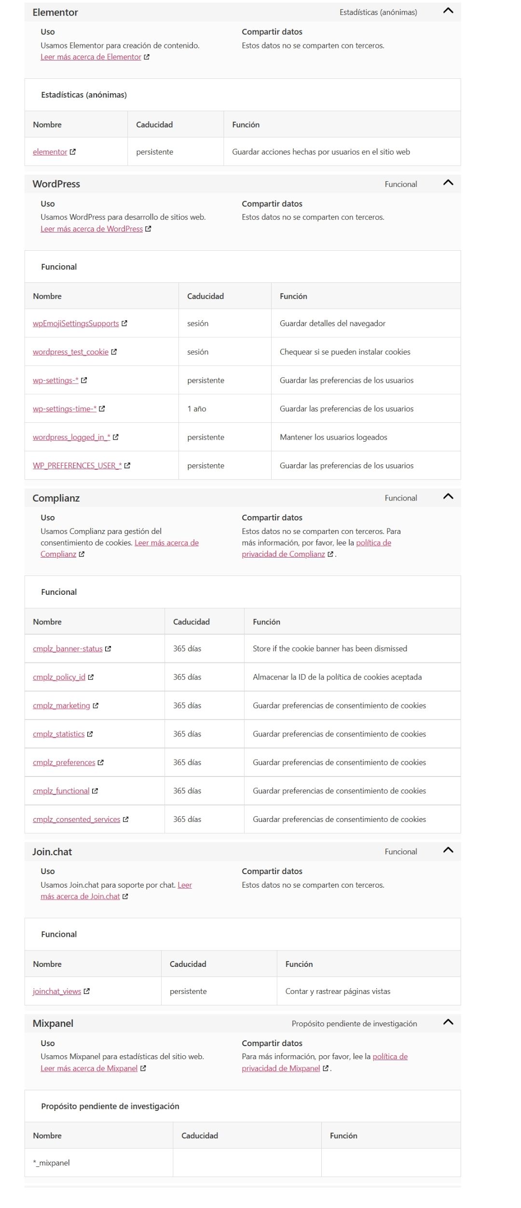Click external link icon next to elementor cookie
Screen dimensions: 521x1208
pos(73,152)
